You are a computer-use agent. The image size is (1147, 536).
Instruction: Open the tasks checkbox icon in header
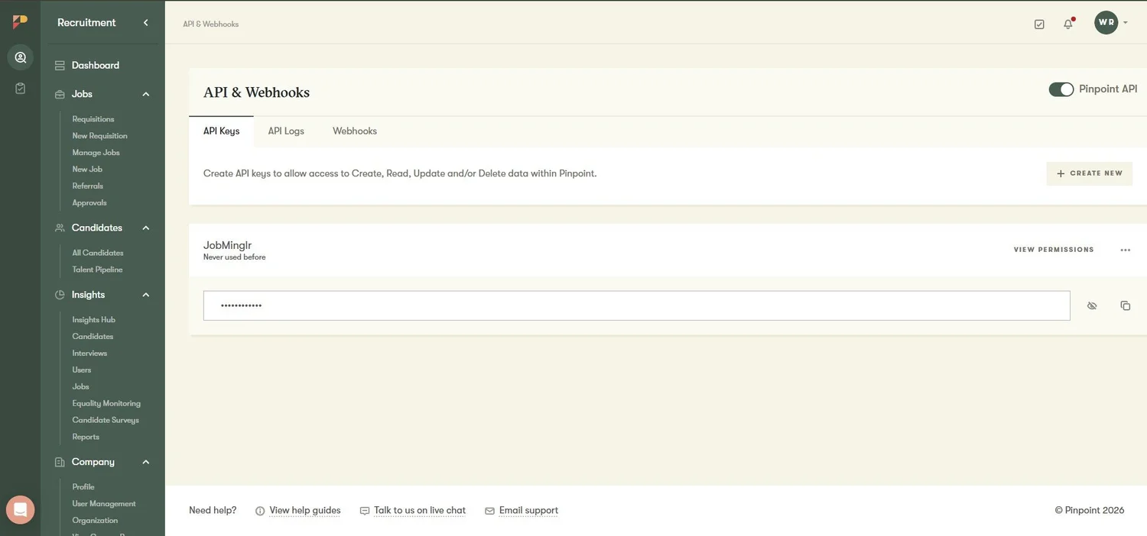[x=1039, y=24]
